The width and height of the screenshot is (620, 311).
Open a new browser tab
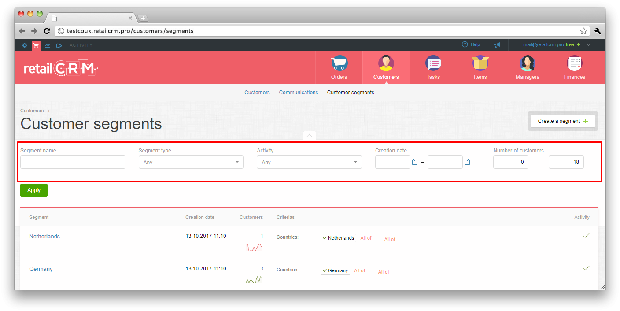tap(143, 18)
